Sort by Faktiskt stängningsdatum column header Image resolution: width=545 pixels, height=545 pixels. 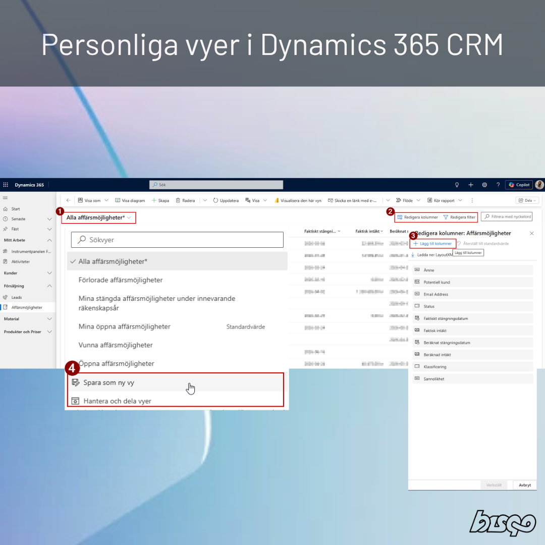click(x=322, y=231)
